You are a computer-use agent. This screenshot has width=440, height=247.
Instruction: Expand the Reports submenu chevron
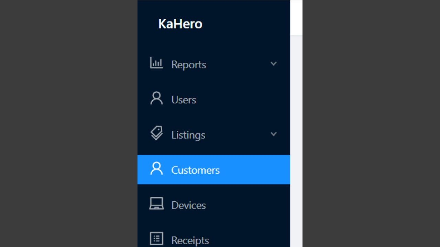pos(274,64)
